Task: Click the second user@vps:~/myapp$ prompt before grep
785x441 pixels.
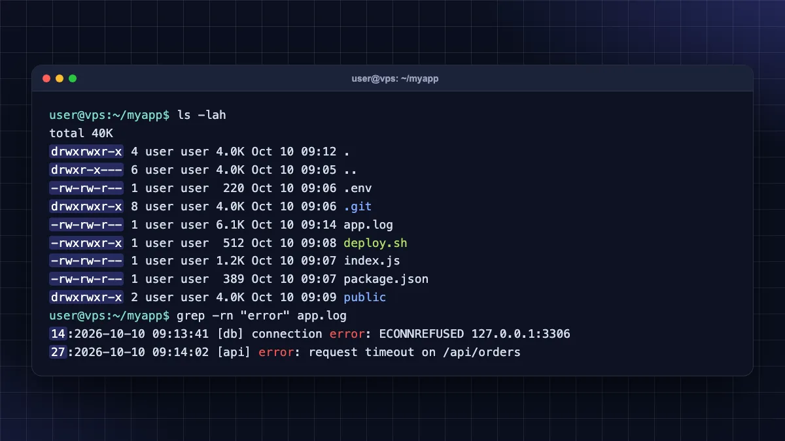Action: tap(109, 316)
